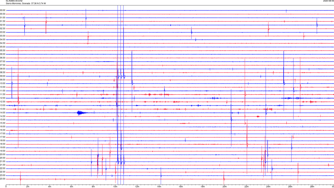Click the station code IG.ASMO.00.EHZ

point(14,1)
